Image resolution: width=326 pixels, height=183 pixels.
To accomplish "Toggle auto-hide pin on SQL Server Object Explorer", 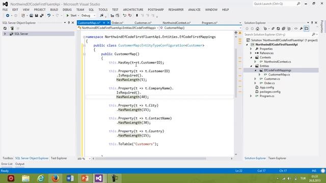I will pyautogui.click(x=69, y=22).
